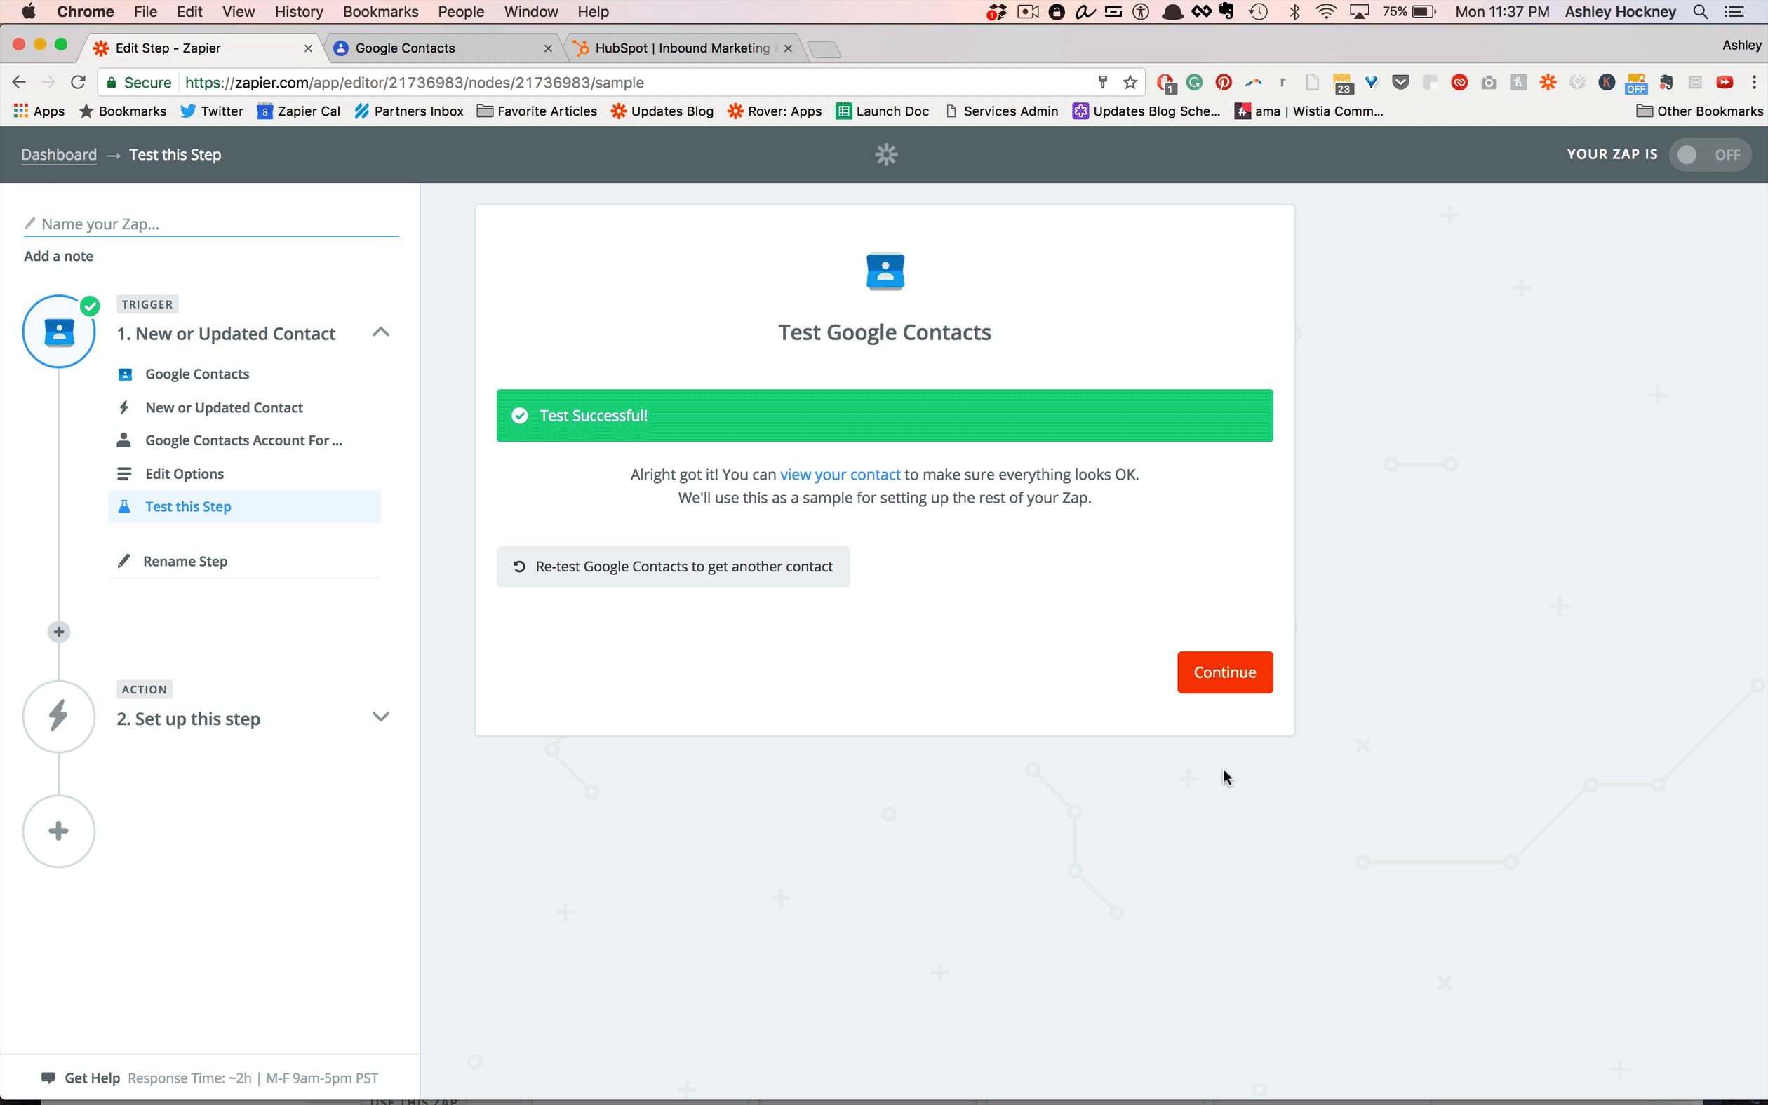Expand the Set up this step action

click(380, 717)
